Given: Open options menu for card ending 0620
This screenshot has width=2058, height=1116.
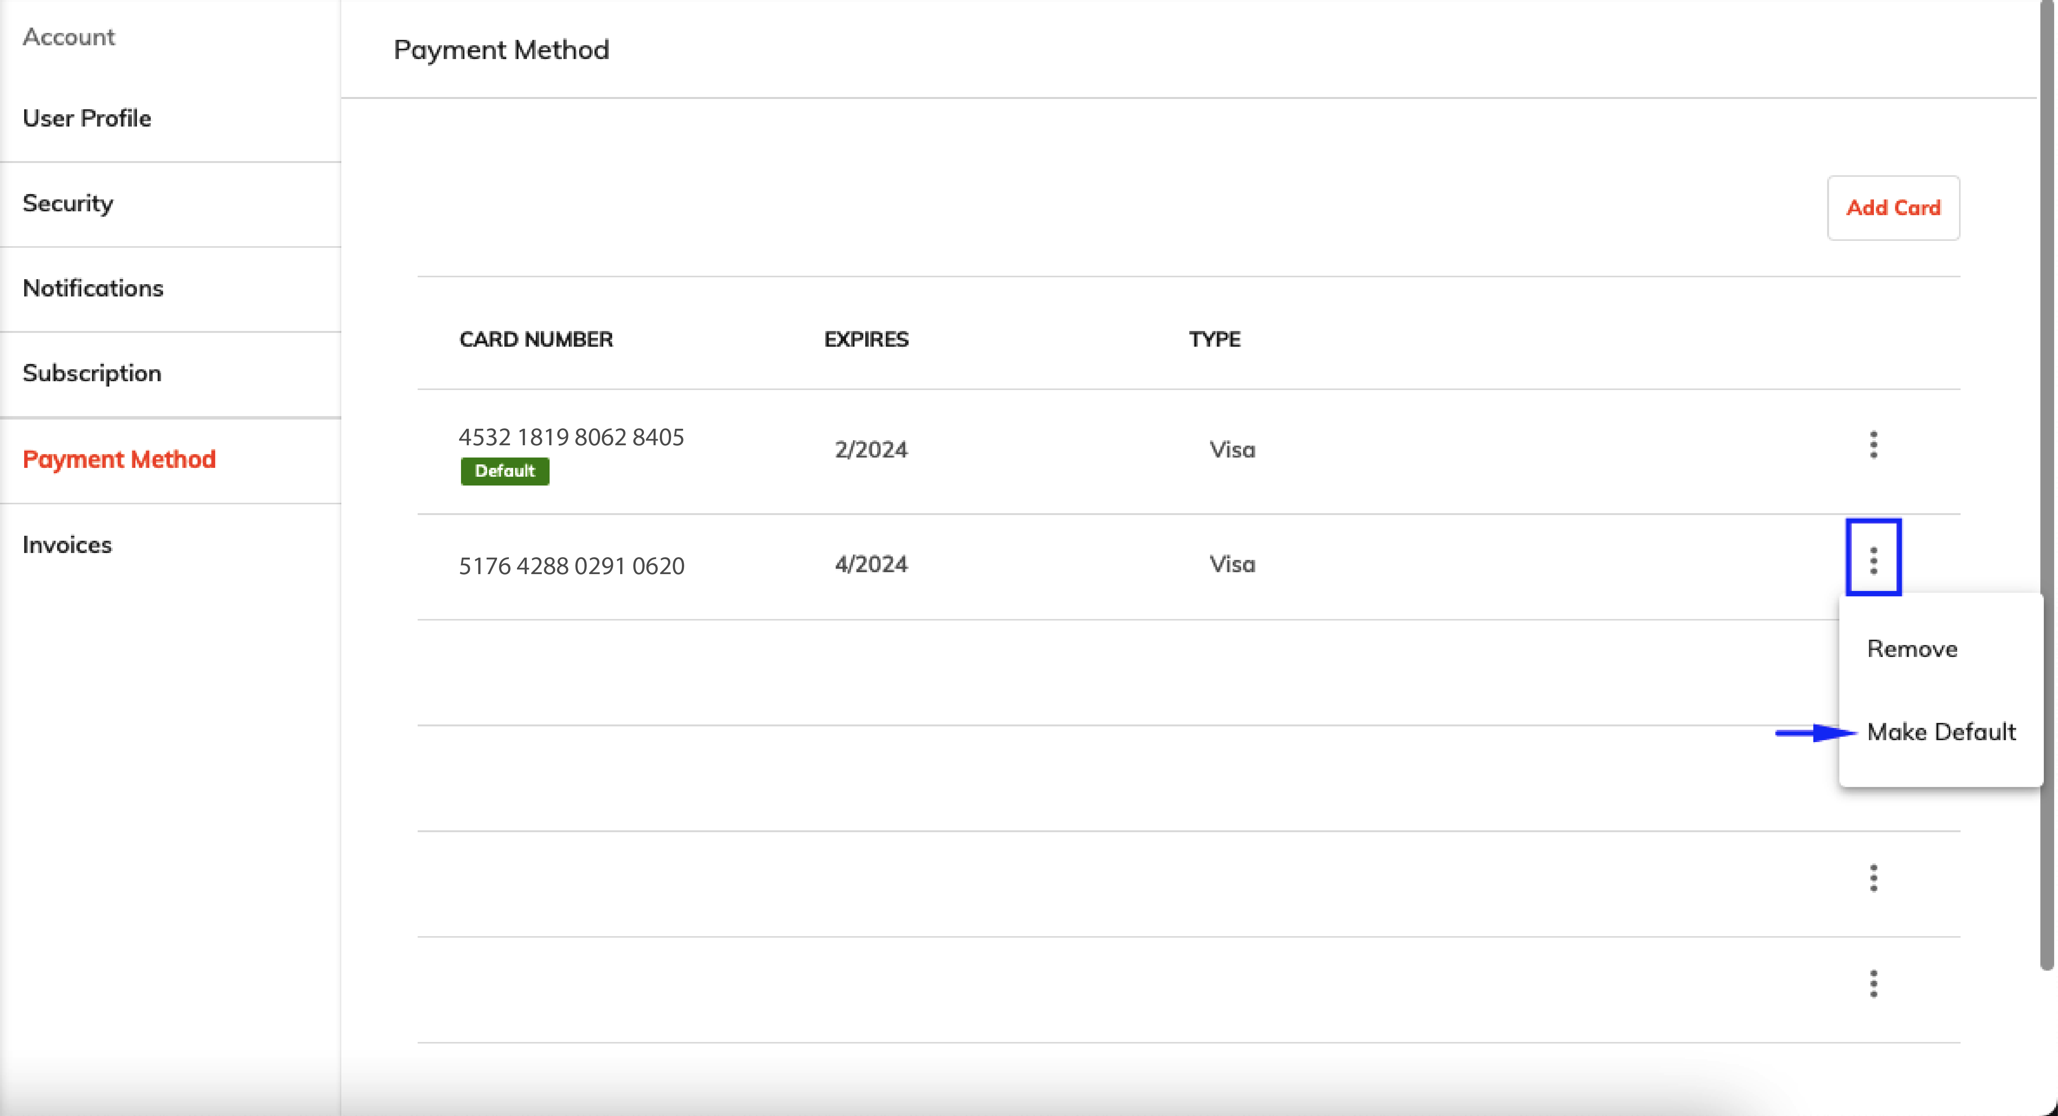Looking at the screenshot, I should click(1873, 561).
